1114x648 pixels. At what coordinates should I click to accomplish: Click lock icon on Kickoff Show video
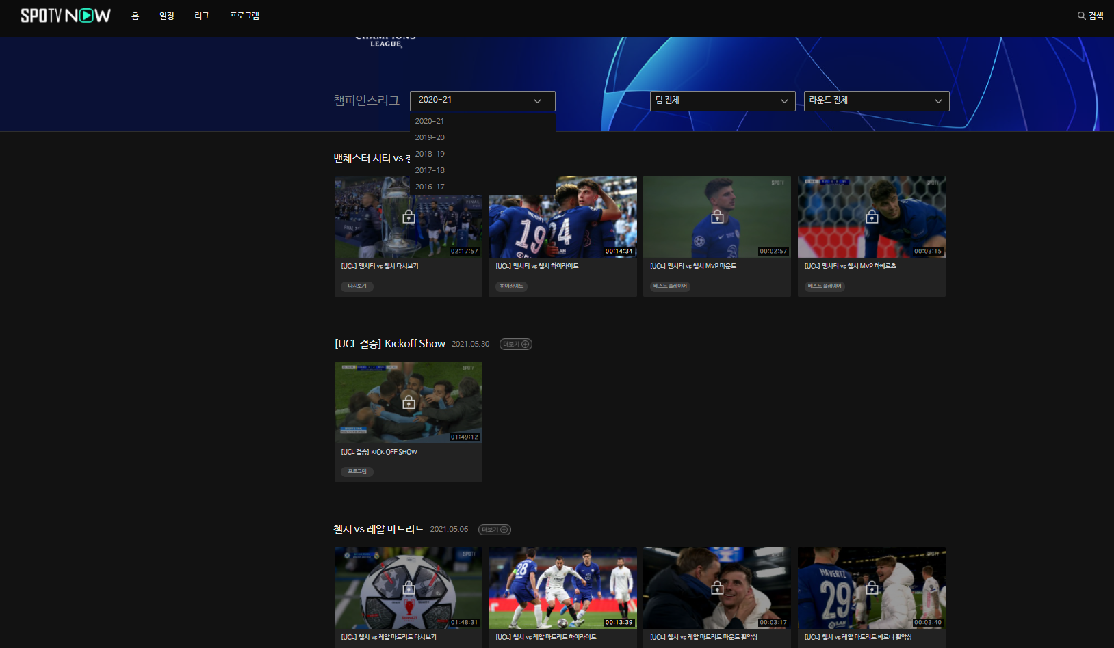pos(409,402)
